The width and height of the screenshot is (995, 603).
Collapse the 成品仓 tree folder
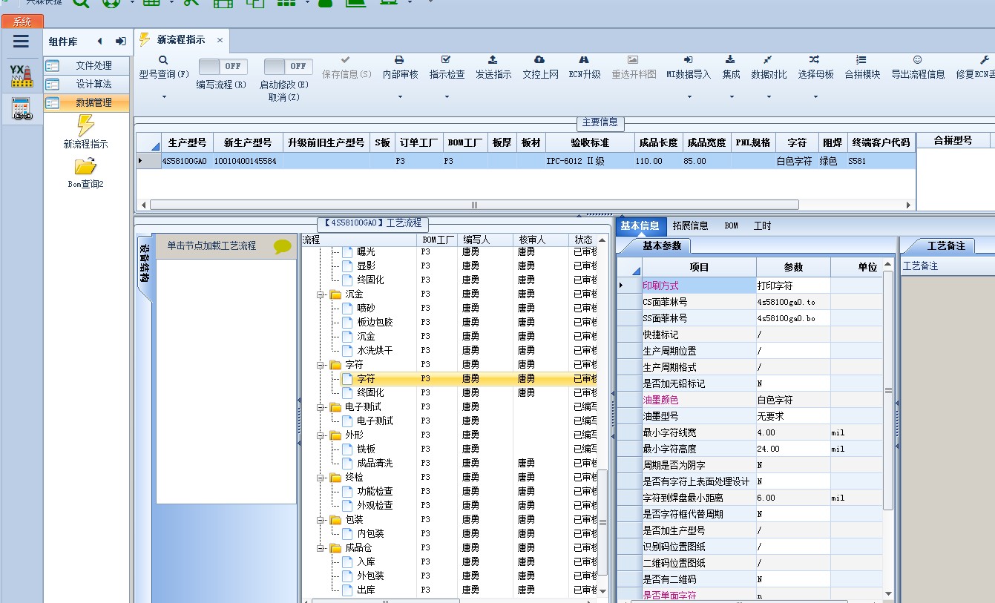click(x=321, y=548)
